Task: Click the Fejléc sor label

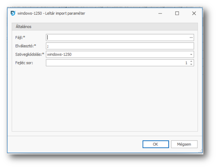Action: 24,63
